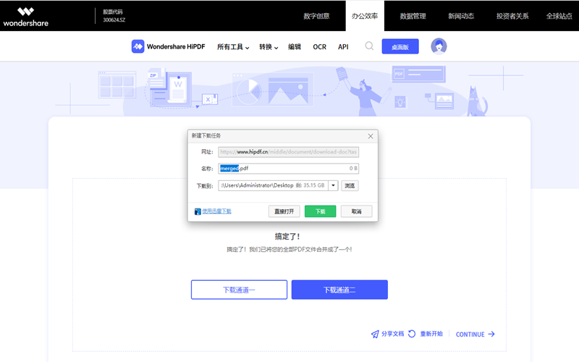Click the 使用迅雷下载 link

[216, 211]
